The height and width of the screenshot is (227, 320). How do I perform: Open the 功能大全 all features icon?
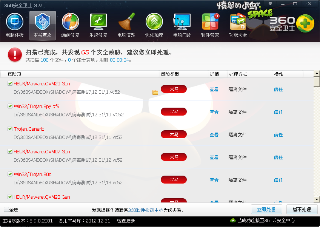[x=238, y=25]
